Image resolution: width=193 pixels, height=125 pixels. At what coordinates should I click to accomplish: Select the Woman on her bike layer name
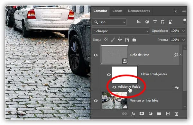[x=144, y=101]
